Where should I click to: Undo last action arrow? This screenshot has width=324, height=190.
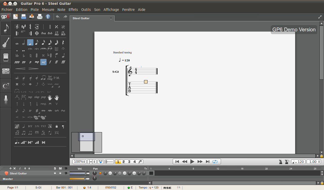58,17
